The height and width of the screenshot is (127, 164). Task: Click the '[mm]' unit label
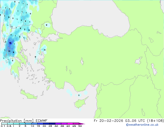[x=29, y=121]
